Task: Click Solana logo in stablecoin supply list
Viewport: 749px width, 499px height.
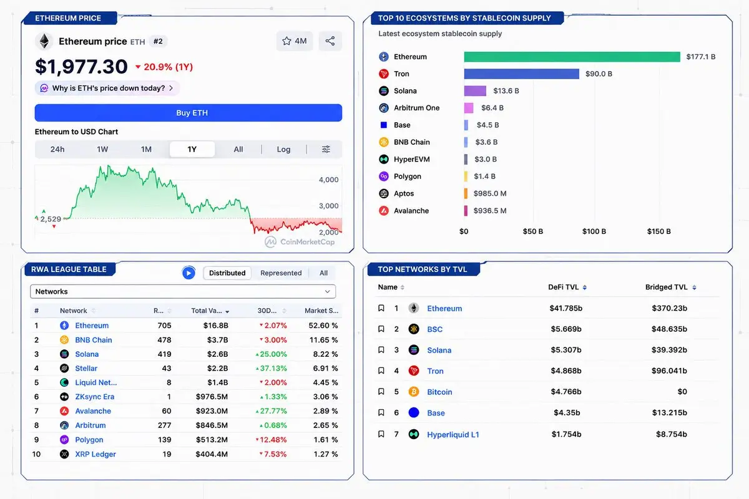Action: coord(384,91)
